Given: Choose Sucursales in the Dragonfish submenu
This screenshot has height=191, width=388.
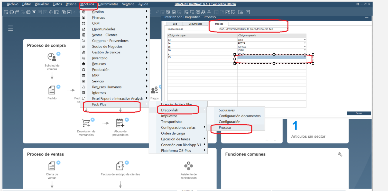Looking at the screenshot, I should pos(236,110).
